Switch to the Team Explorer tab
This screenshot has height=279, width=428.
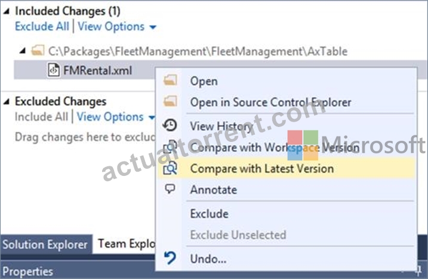[124, 244]
